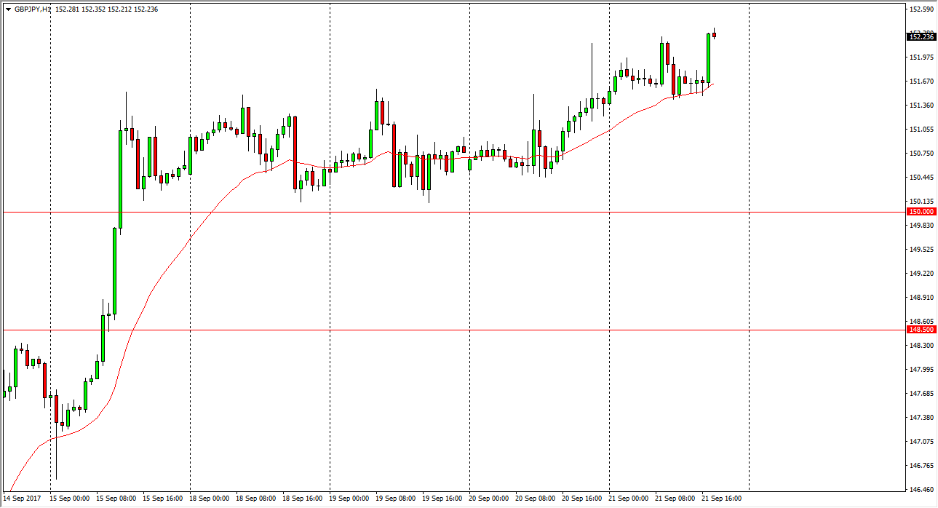Click the horizontal line at 150.000

tap(437, 212)
